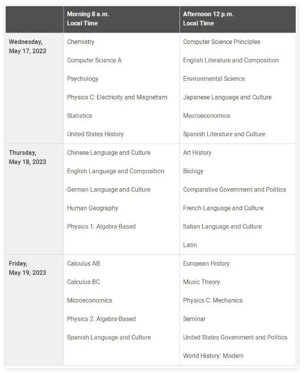Open Japanese Language and Culture
Screen dimensions: 305x373
click(227, 97)
